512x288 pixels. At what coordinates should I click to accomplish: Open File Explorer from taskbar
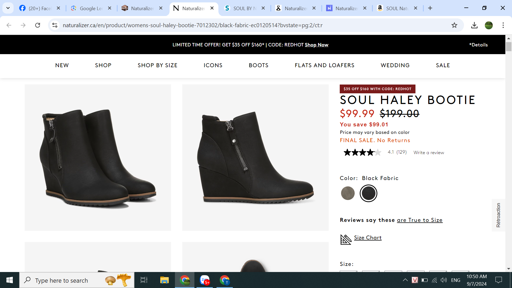tap(164, 280)
